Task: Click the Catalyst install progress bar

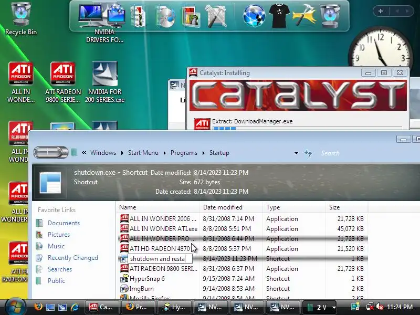Action: click(x=307, y=128)
